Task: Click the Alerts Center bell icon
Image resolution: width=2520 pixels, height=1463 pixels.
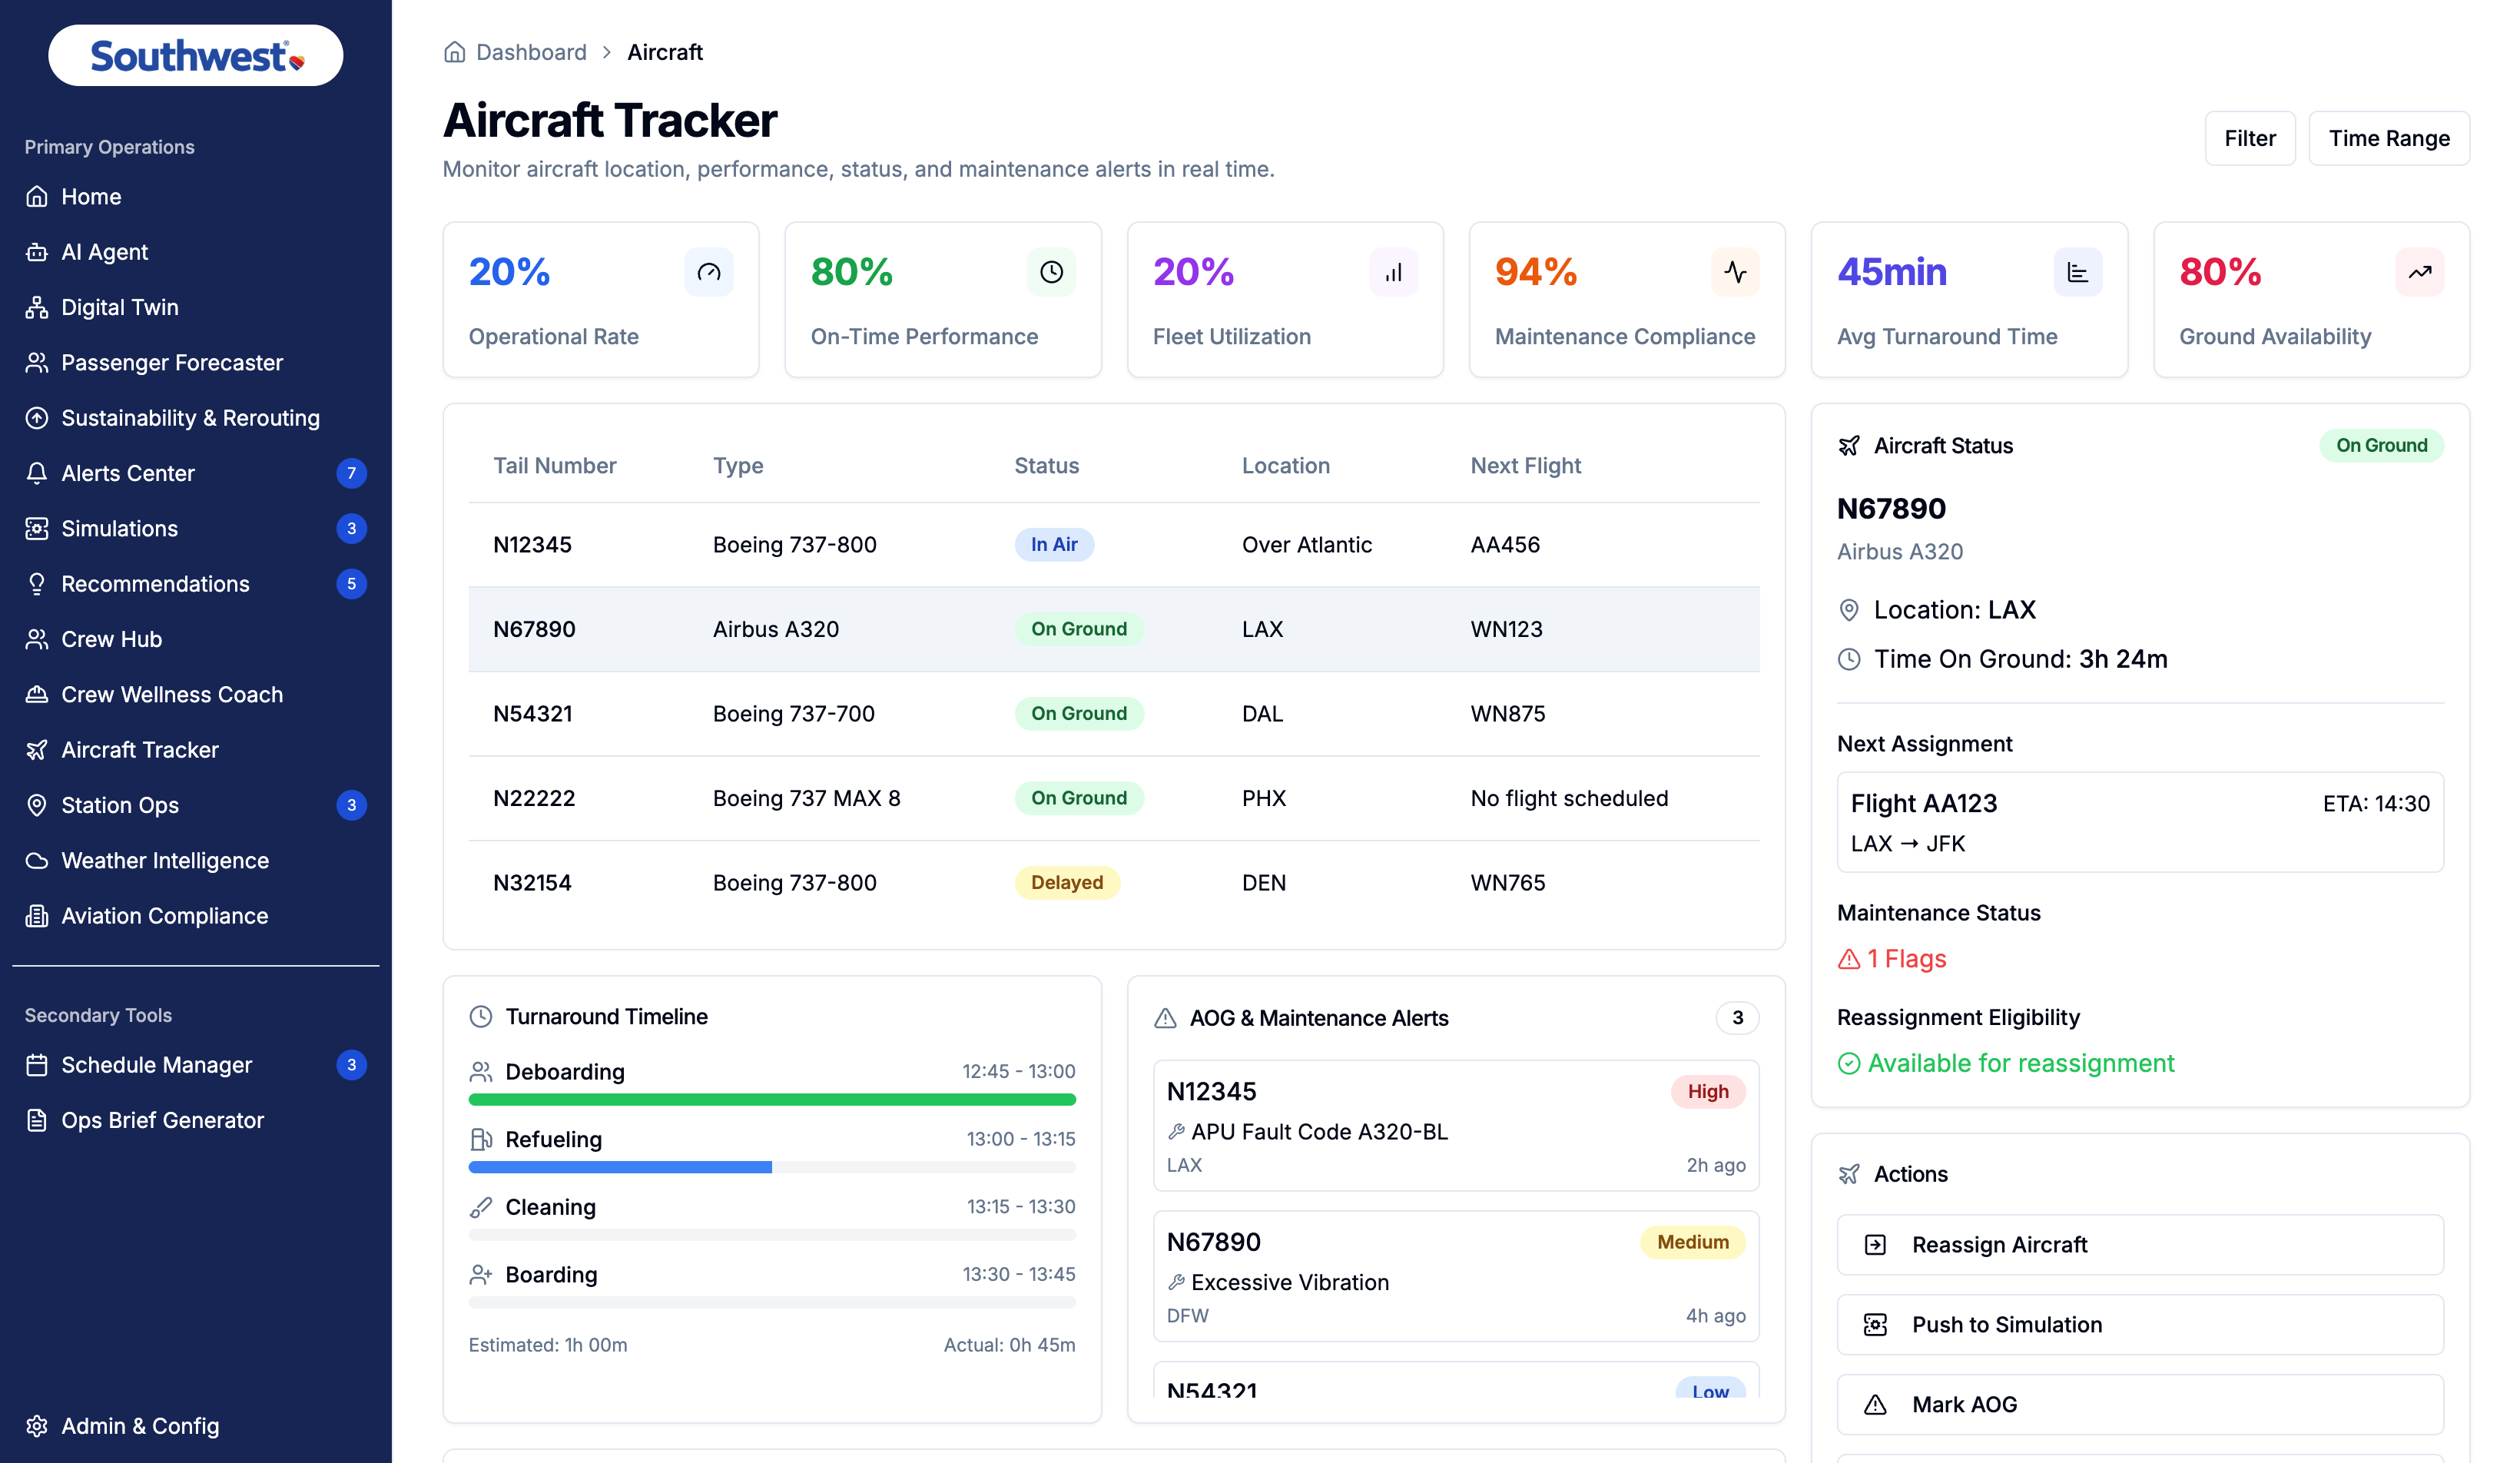Action: 37,474
